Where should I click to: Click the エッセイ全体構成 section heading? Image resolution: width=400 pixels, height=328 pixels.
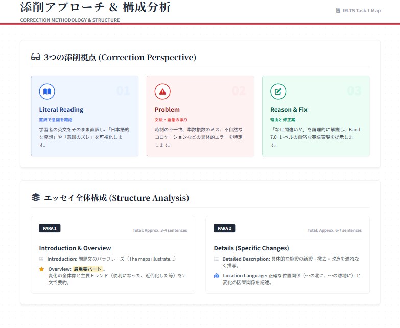tap(116, 198)
